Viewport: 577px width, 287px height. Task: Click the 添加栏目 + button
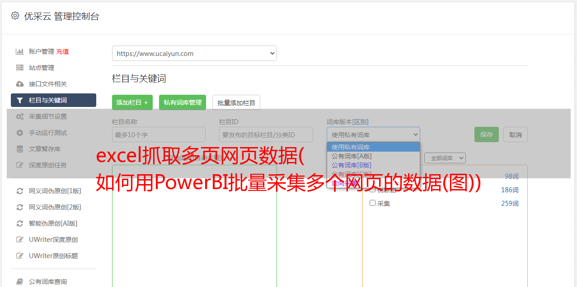coord(132,102)
